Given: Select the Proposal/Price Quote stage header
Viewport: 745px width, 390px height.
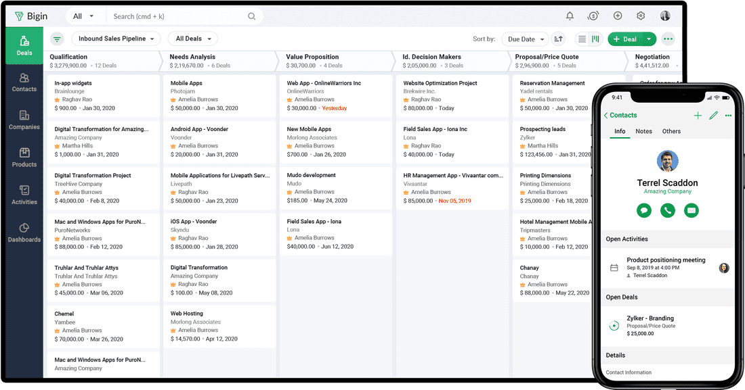Looking at the screenshot, I should pyautogui.click(x=569, y=61).
